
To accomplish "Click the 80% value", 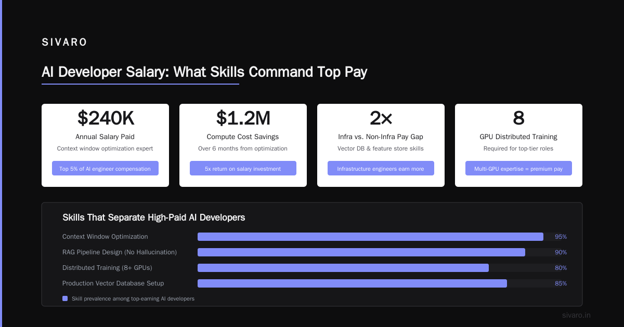I will click(x=561, y=268).
